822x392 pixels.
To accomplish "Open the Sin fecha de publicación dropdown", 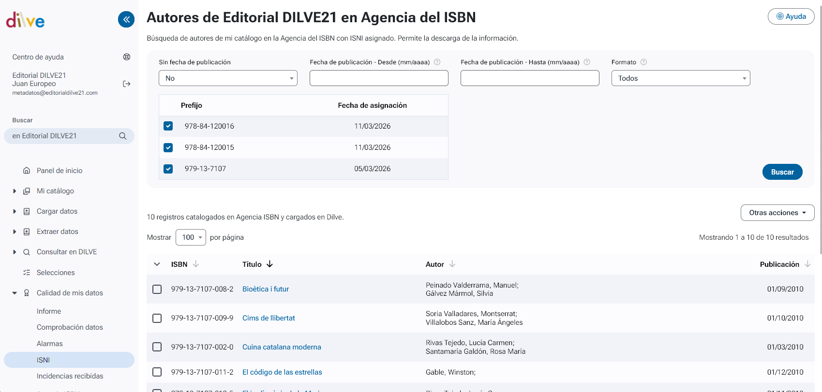I will point(228,78).
